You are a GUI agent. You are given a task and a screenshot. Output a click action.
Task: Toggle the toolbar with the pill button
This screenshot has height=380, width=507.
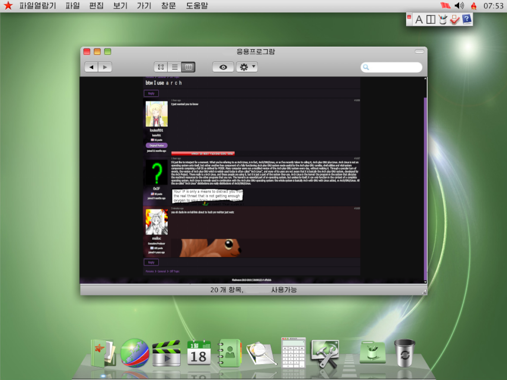pos(419,51)
